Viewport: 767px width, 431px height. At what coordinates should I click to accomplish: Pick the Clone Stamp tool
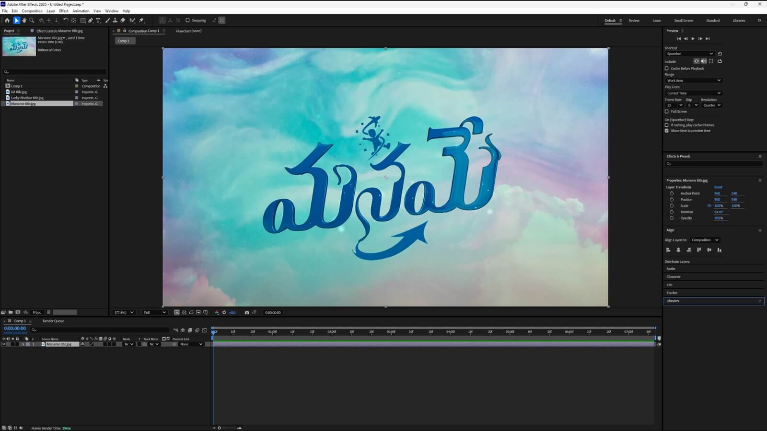click(115, 21)
